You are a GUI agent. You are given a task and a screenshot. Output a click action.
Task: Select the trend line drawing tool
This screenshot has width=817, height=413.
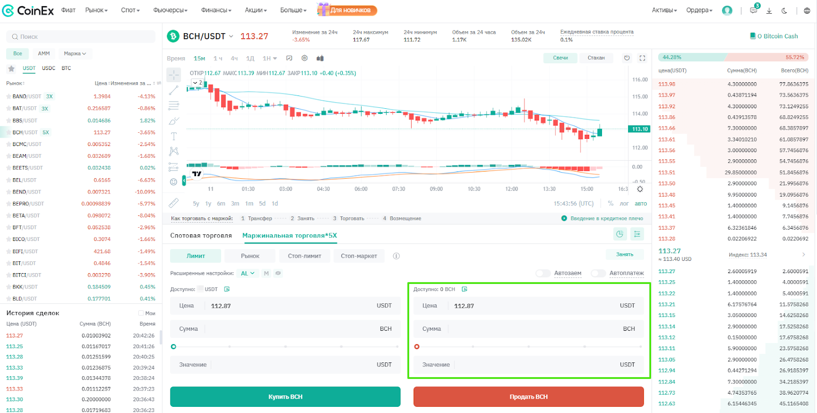click(174, 90)
